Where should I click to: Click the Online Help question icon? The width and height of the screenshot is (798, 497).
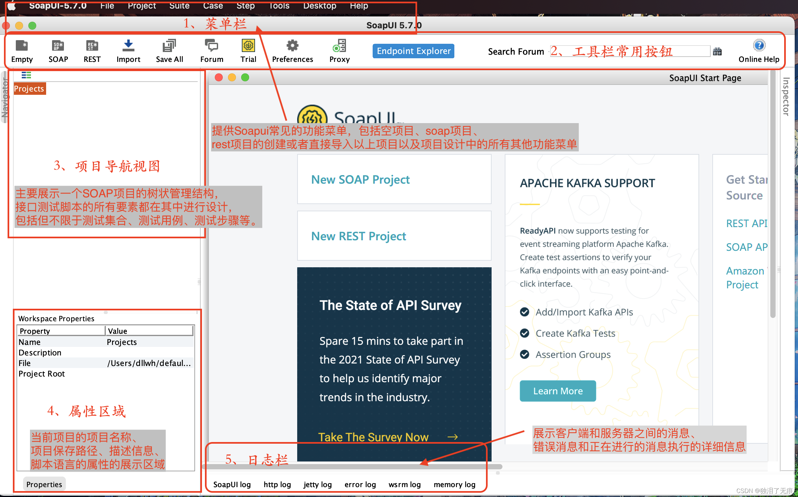[x=759, y=45]
